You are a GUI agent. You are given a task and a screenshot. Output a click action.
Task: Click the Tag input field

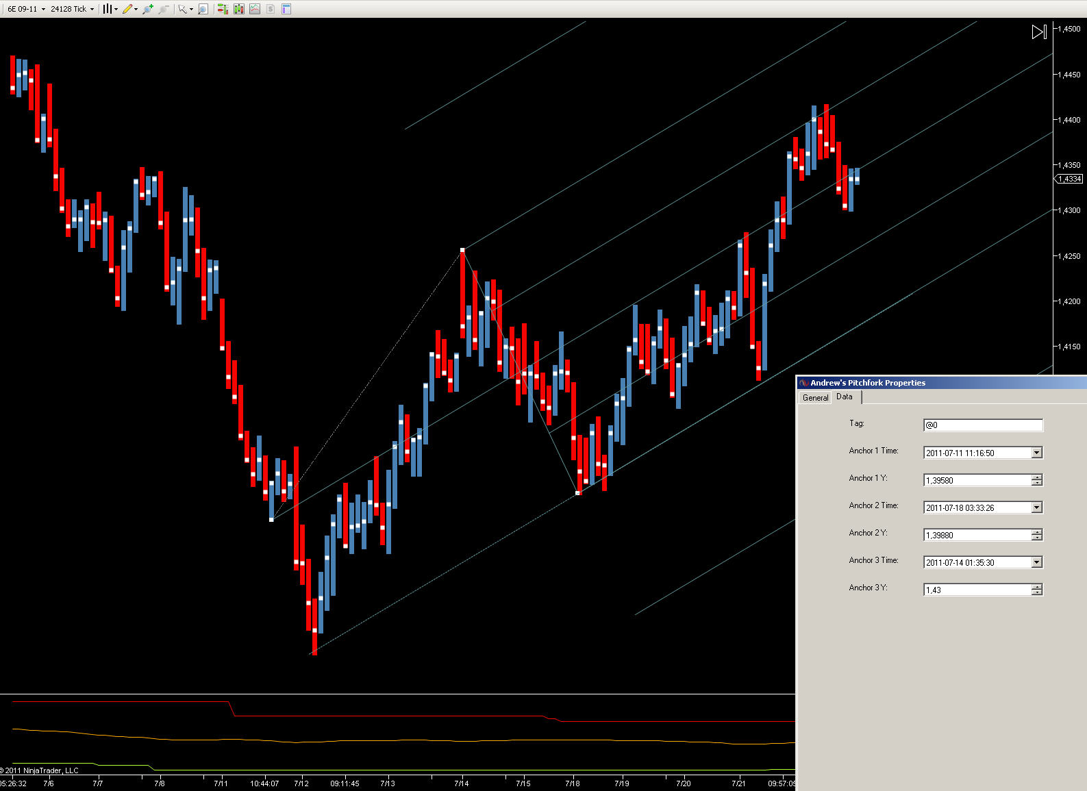tap(983, 425)
